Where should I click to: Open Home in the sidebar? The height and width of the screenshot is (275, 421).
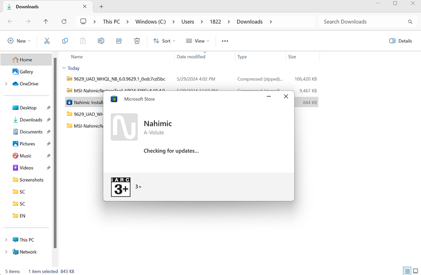[26, 60]
